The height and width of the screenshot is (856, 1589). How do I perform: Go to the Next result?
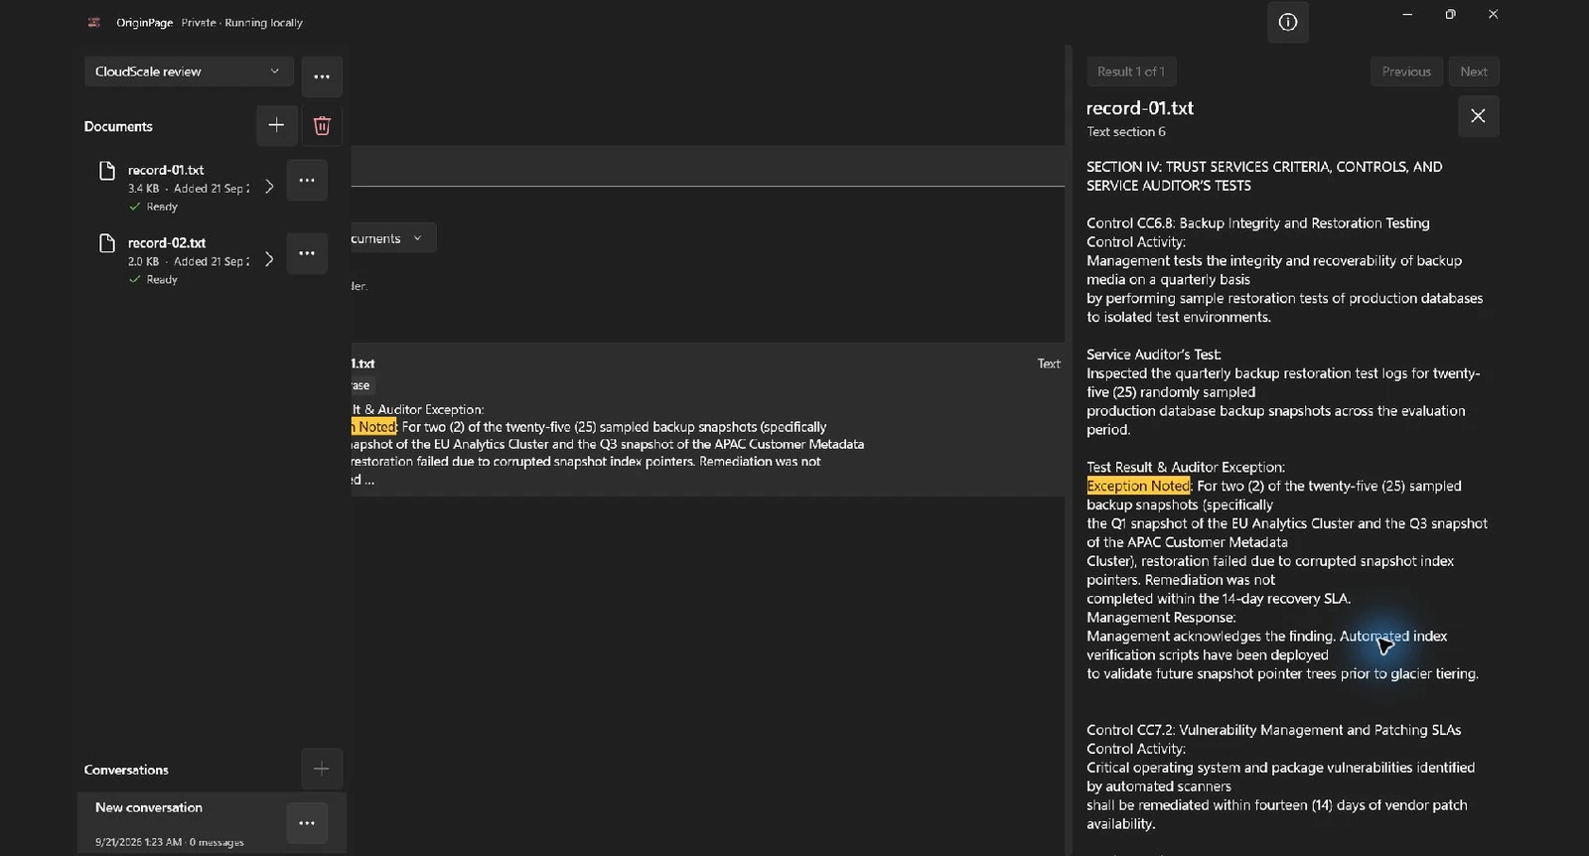[x=1474, y=71]
